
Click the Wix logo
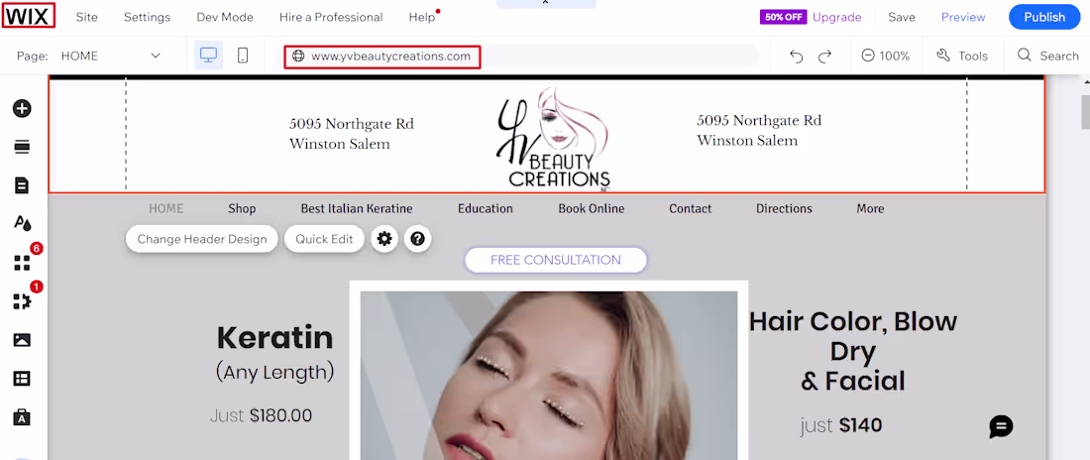(x=28, y=17)
